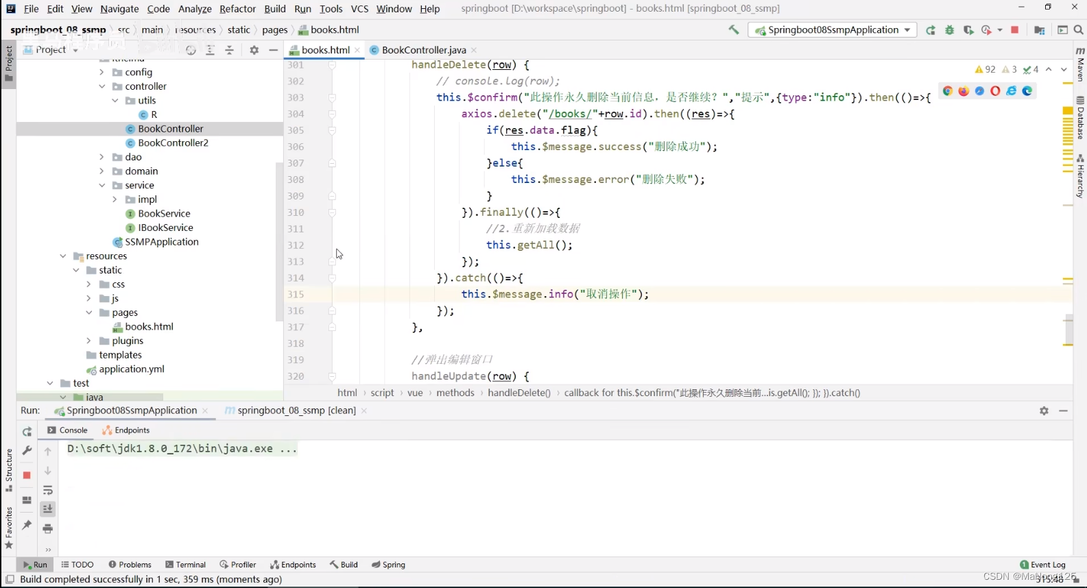Go to next highlighted error arrow
This screenshot has height=588, width=1087.
(1064, 69)
